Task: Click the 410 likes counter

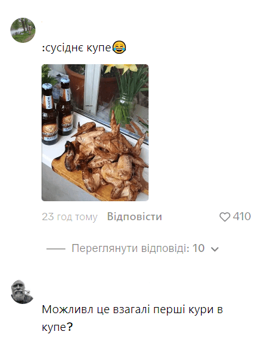Action: click(x=242, y=217)
